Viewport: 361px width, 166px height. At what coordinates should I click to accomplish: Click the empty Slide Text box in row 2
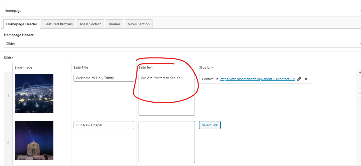pos(166,142)
